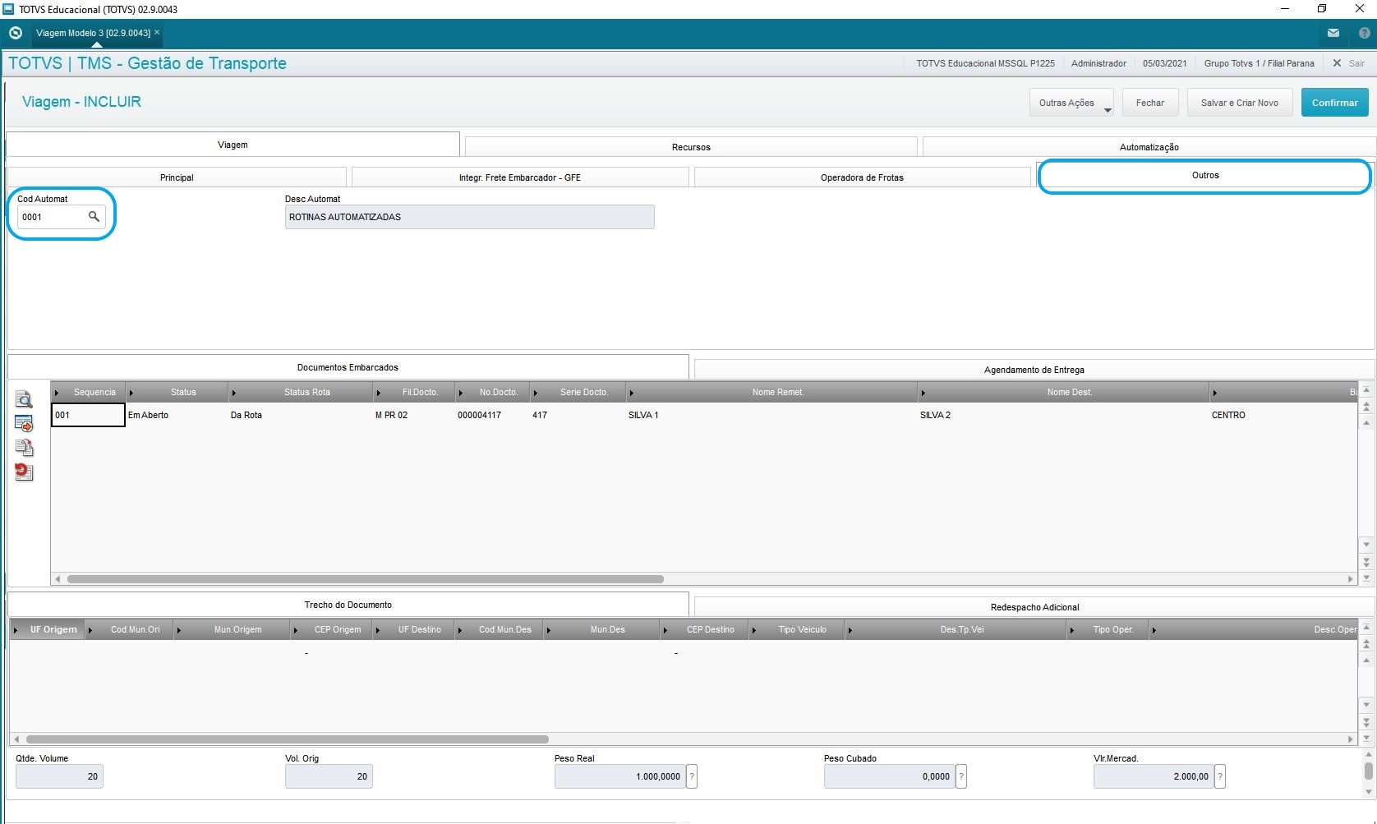Click Salvar e Criar Novo button

tap(1239, 104)
